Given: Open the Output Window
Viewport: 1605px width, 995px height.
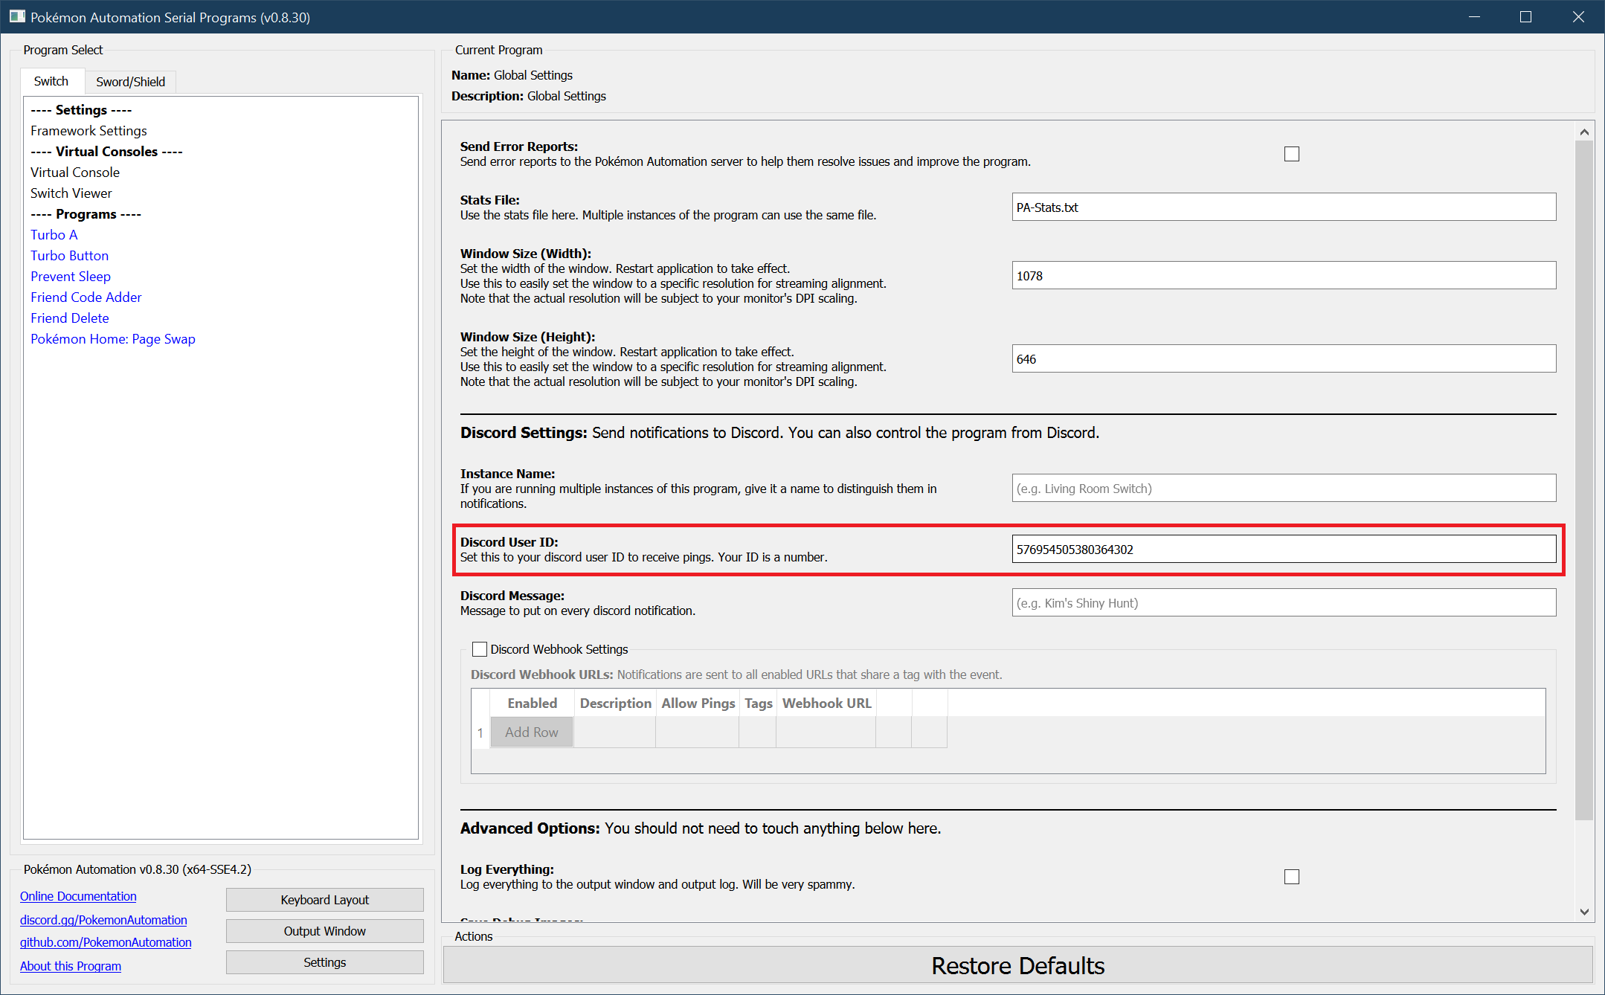Looking at the screenshot, I should pos(324,931).
